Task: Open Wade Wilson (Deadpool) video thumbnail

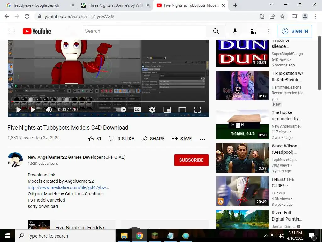Action: pos(242,158)
